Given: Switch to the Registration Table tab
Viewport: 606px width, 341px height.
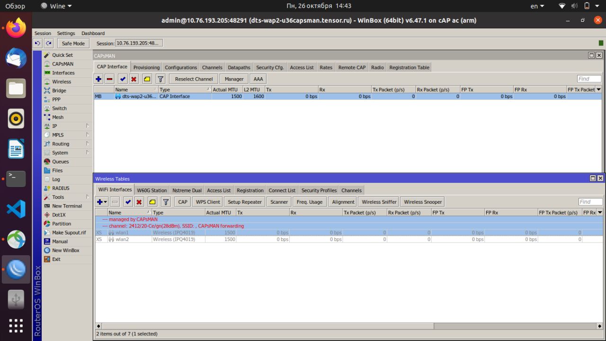Looking at the screenshot, I should tap(409, 67).
